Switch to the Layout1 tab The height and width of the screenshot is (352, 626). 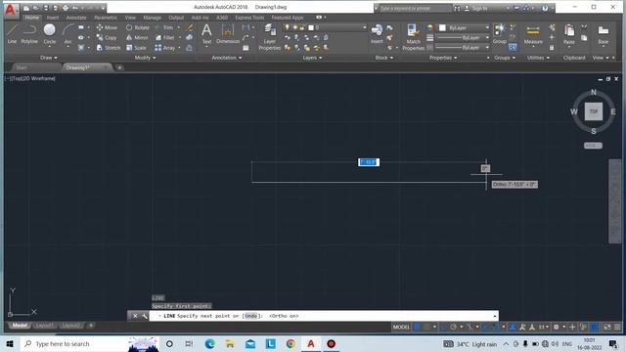point(44,326)
